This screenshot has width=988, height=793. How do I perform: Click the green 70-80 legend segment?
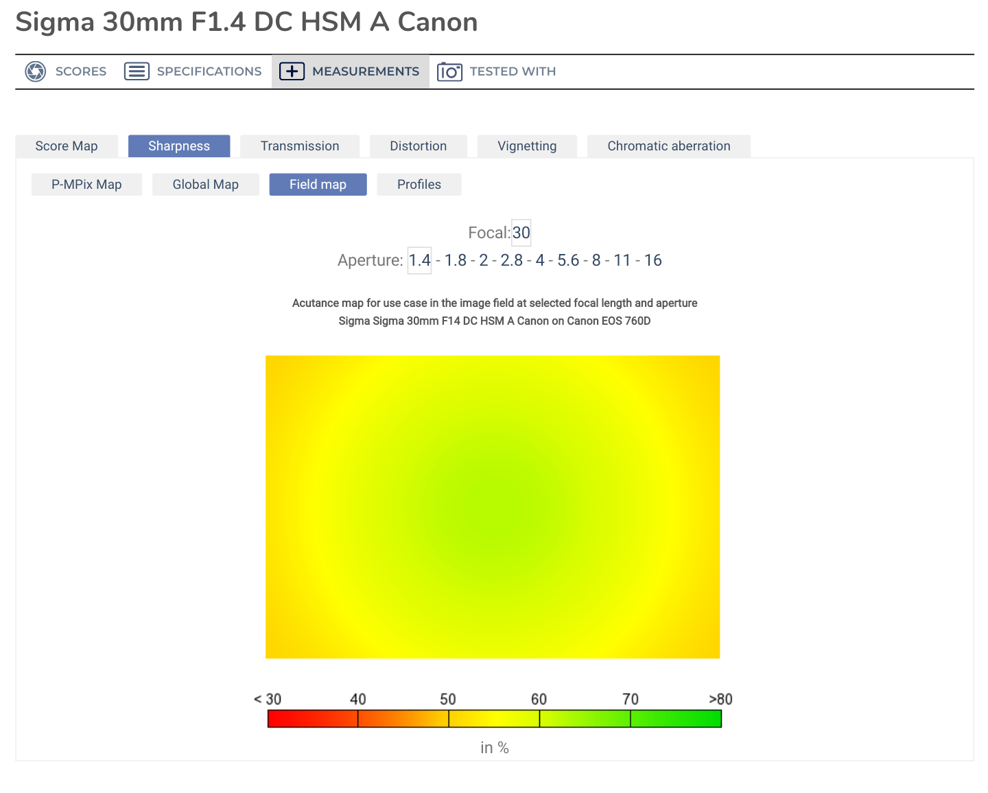pos(676,719)
